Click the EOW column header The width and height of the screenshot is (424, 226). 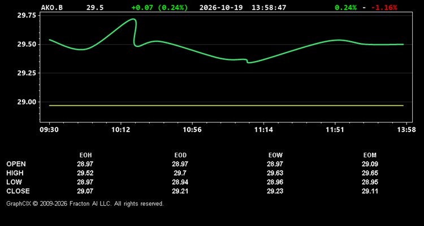tap(275, 155)
